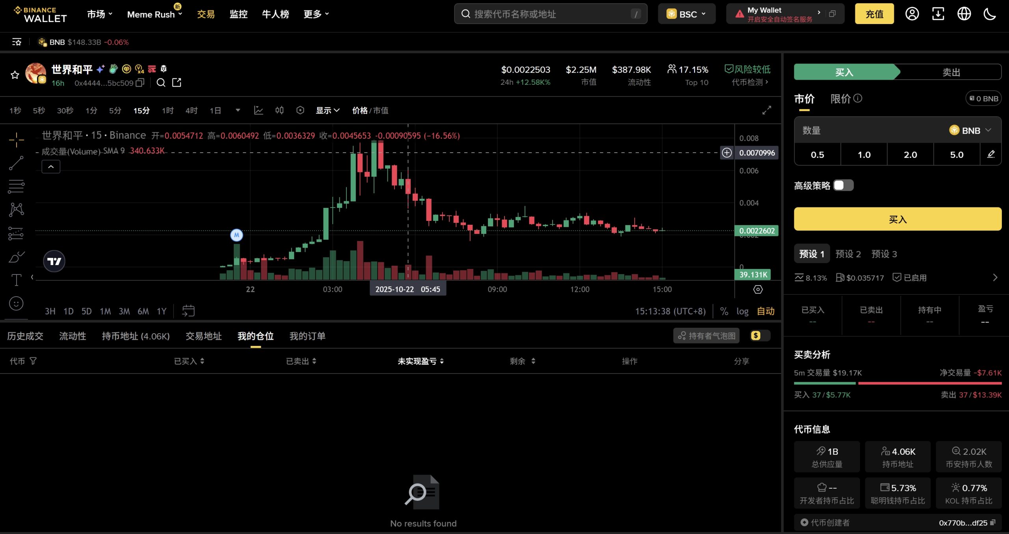Add token to favorites with star icon

(x=15, y=75)
